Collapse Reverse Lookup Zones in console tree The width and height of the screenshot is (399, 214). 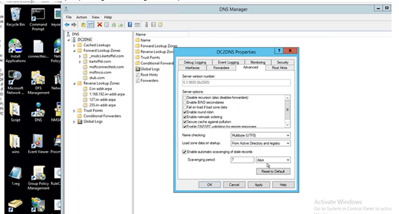point(74,83)
